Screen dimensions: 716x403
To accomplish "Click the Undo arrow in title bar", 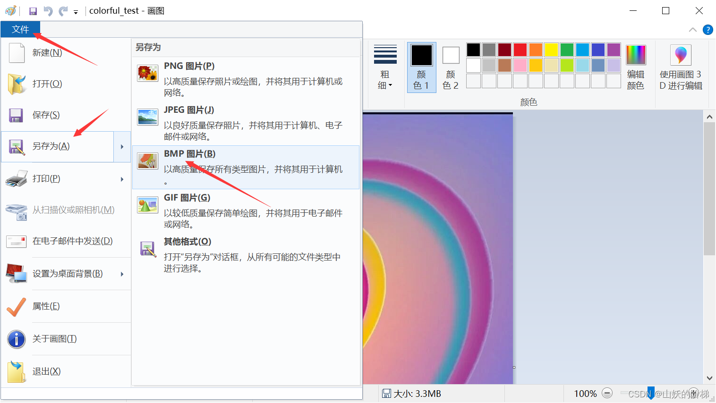I will tap(48, 11).
